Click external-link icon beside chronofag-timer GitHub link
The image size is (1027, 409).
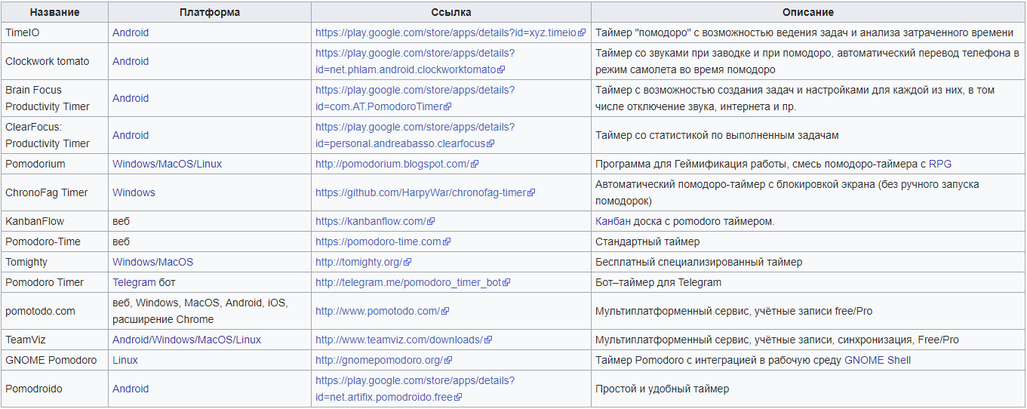(531, 193)
